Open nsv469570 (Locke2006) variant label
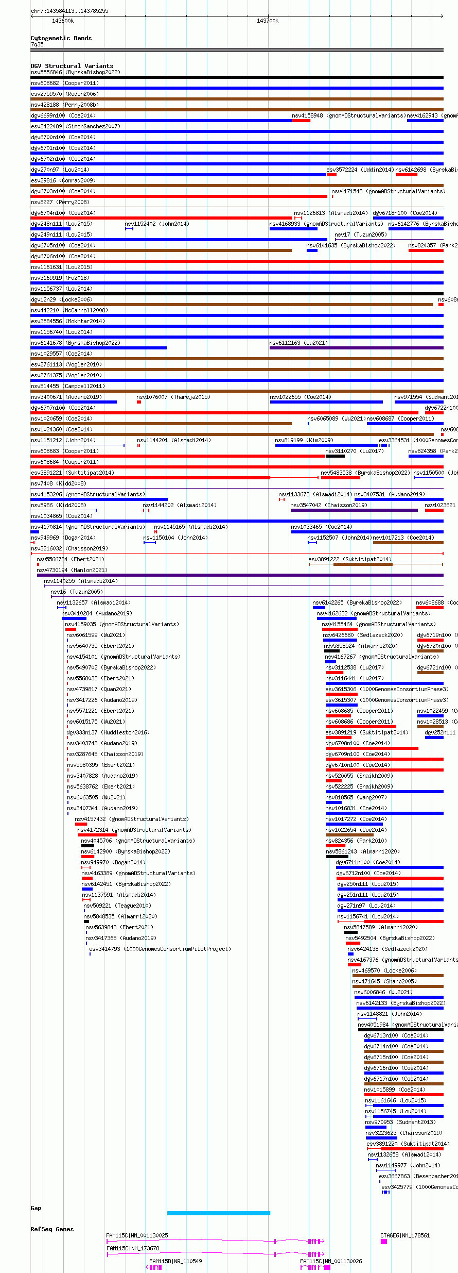The height and width of the screenshot is (1273, 458). pyautogui.click(x=384, y=970)
